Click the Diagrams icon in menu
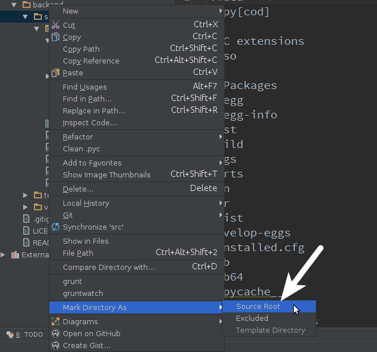 [55, 321]
